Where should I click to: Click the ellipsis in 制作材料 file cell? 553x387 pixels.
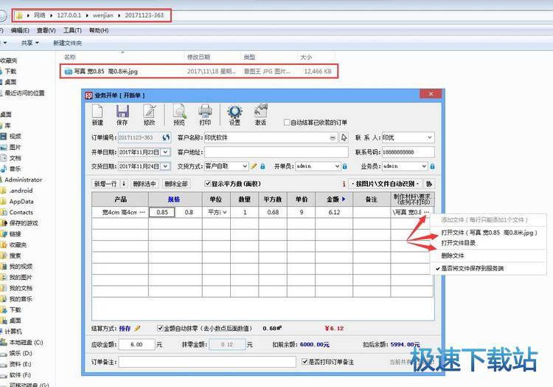(426, 212)
